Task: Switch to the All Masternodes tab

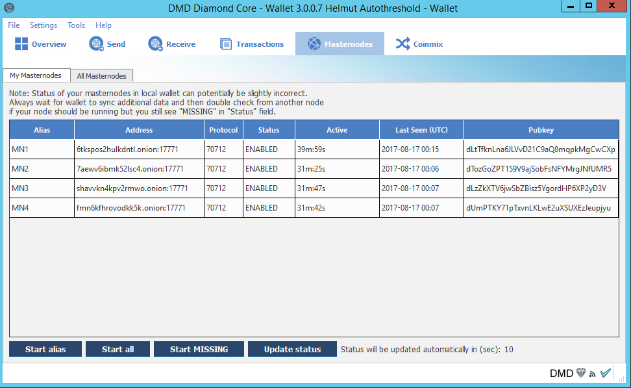Action: pyautogui.click(x=101, y=76)
